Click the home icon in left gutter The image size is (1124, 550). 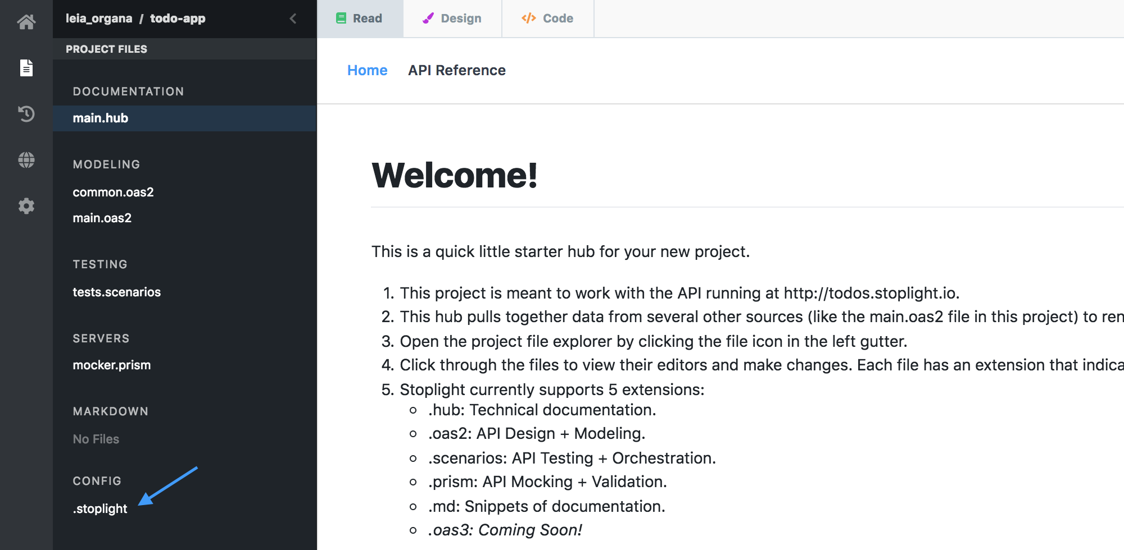click(x=26, y=22)
